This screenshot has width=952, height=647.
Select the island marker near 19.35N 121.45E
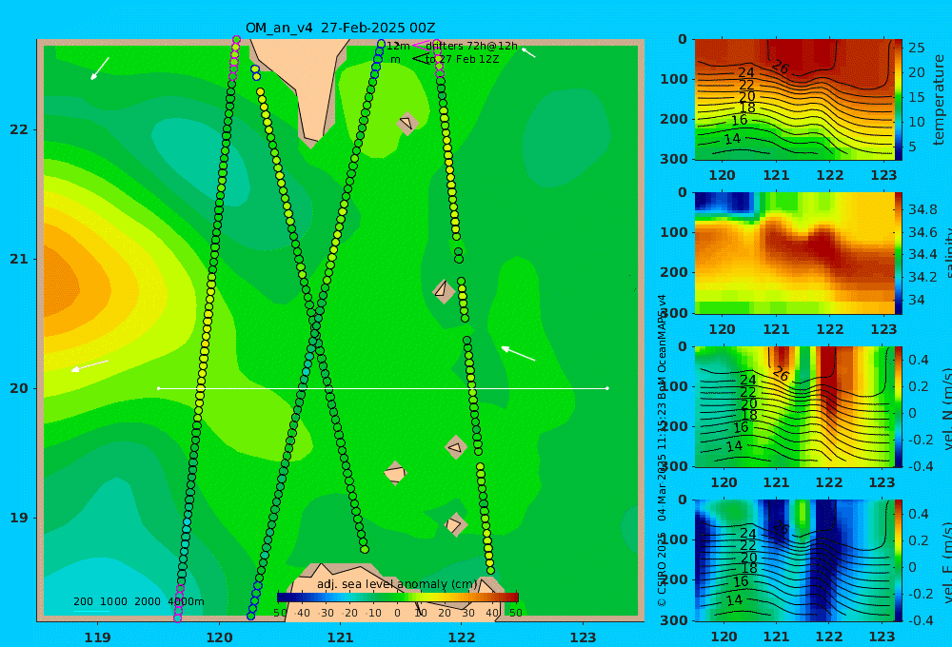395,473
